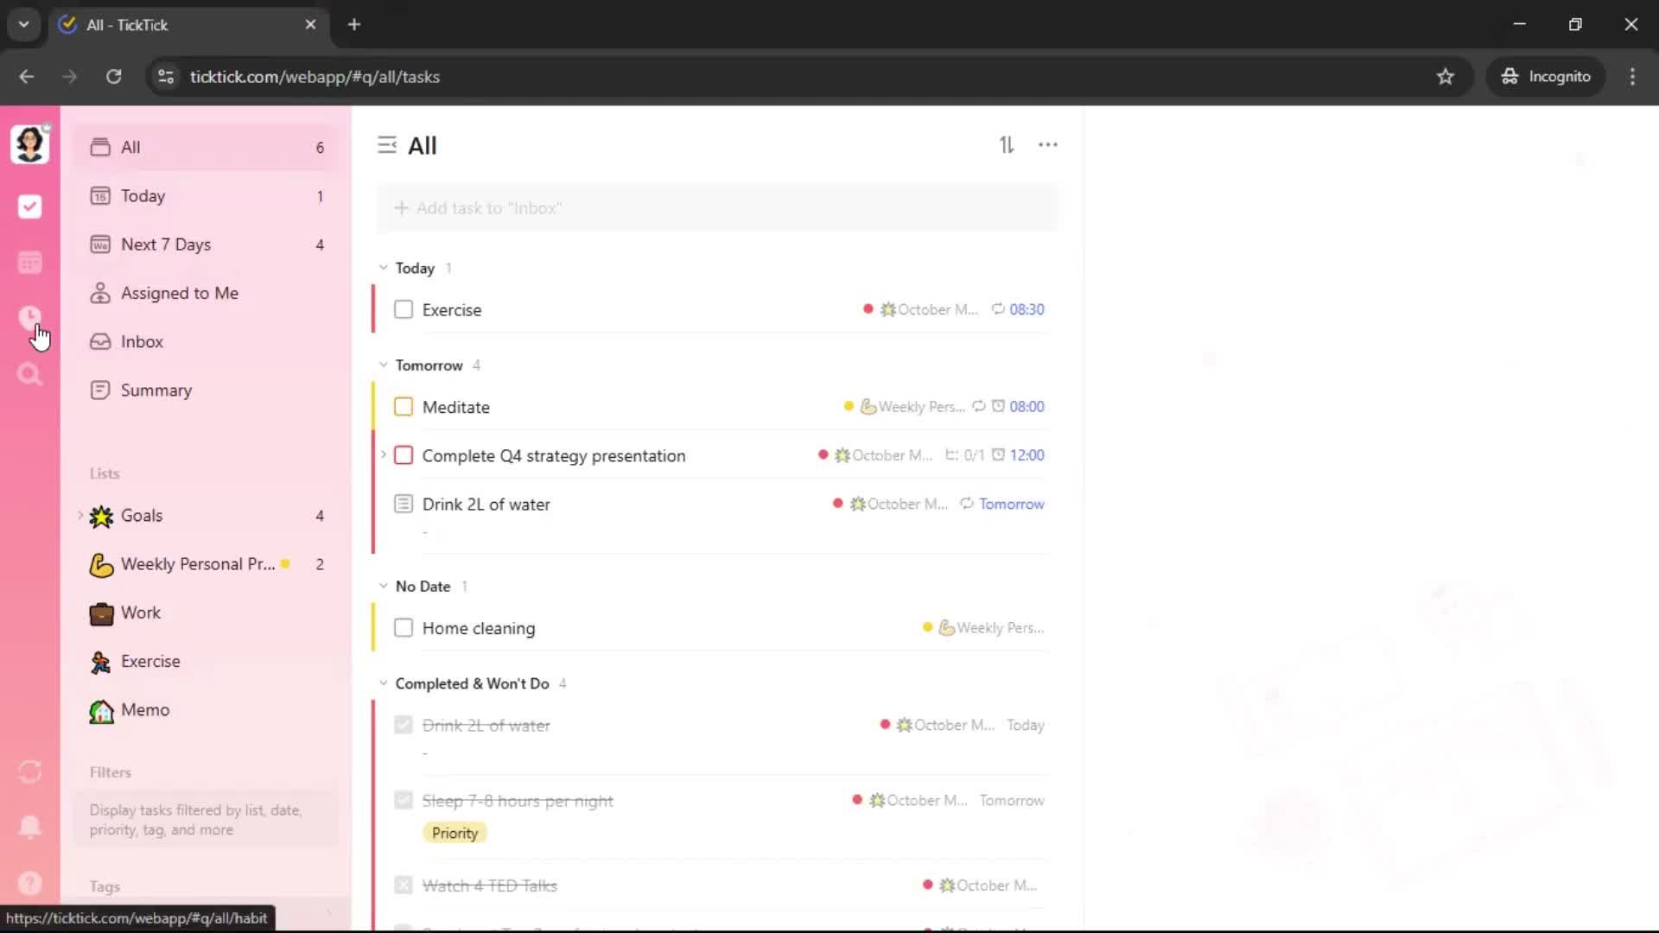
Task: Mark Meditate task as complete
Action: (x=404, y=407)
